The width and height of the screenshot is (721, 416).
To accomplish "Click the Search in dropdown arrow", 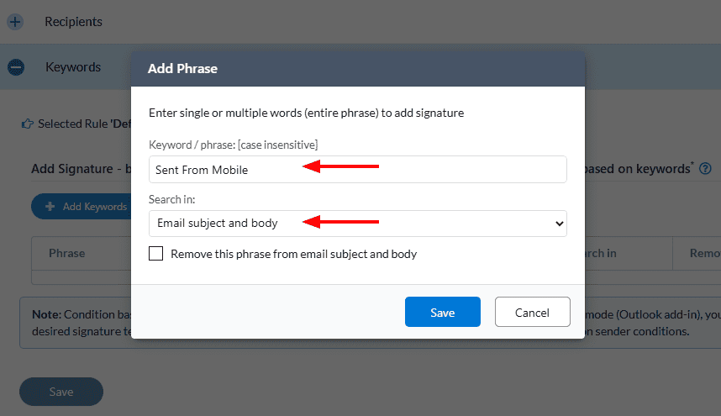I will tap(560, 224).
